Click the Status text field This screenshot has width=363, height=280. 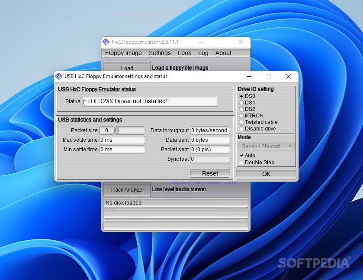coord(150,101)
